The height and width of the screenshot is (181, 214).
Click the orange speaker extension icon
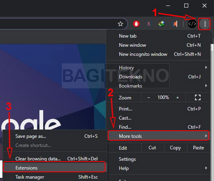(x=175, y=24)
